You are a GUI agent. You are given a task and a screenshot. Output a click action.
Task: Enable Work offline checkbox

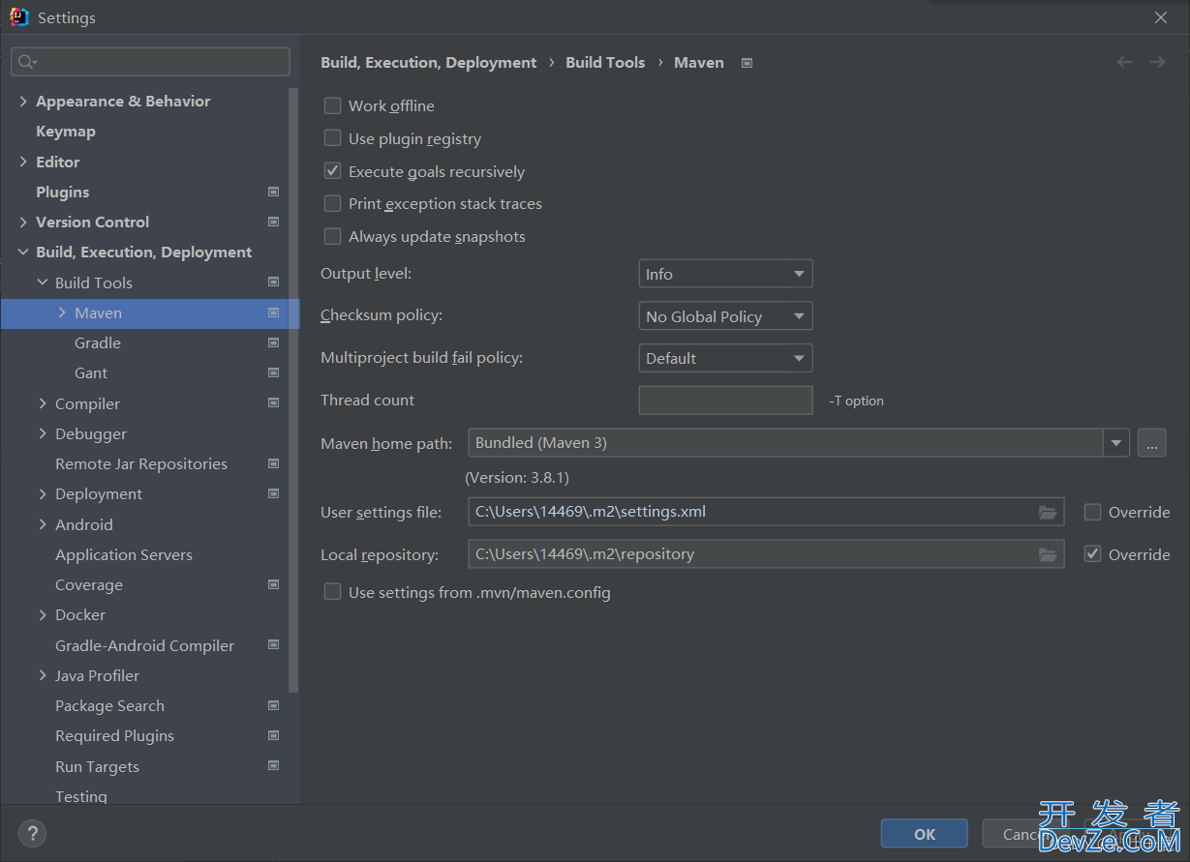coord(332,105)
